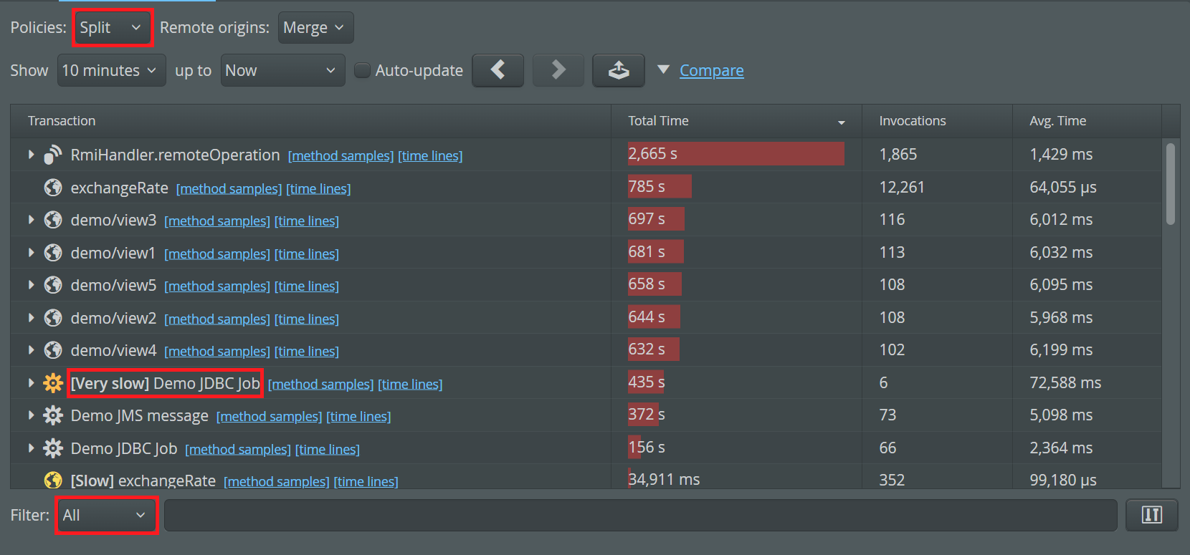Screen dimensions: 1190x555
Task: Sort by the Invocations column header
Action: (937, 121)
